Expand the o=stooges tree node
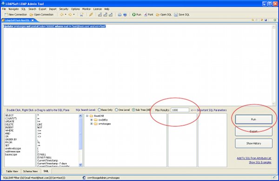 click(x=92, y=123)
